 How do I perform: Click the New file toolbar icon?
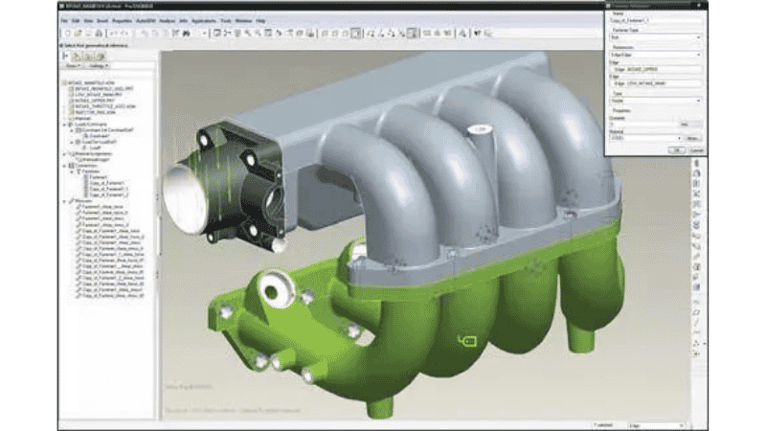coord(68,34)
